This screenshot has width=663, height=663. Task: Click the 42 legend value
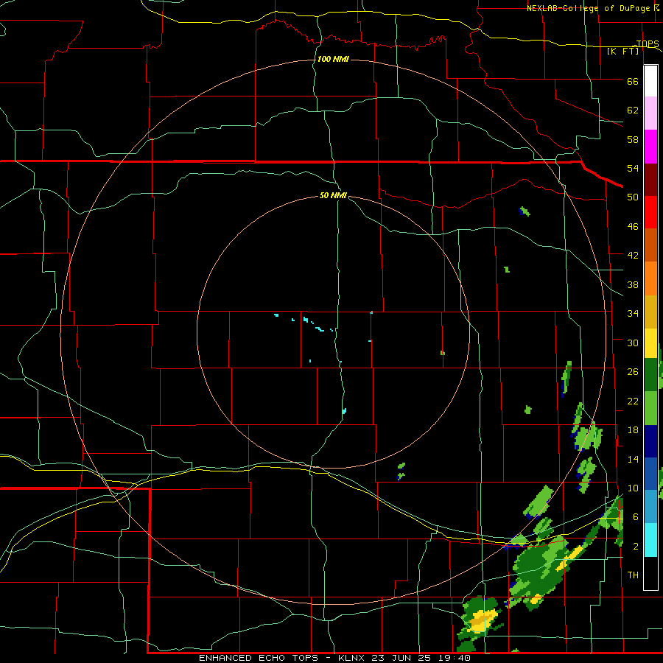click(x=633, y=256)
